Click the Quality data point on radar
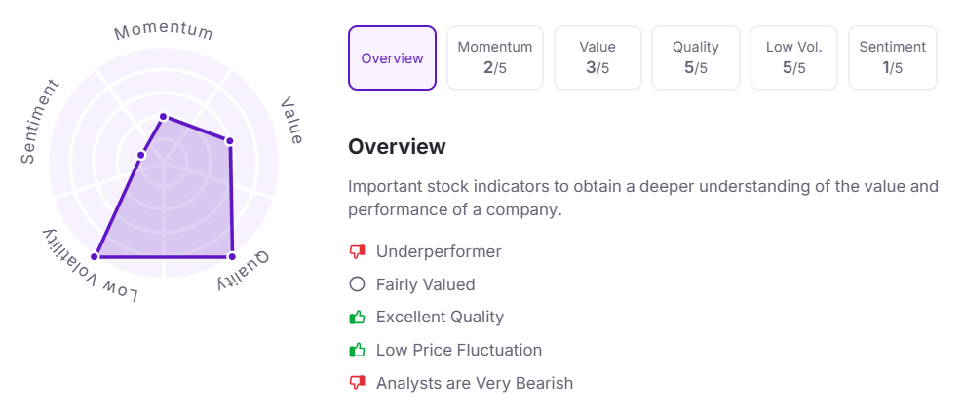963x412 pixels. click(232, 256)
